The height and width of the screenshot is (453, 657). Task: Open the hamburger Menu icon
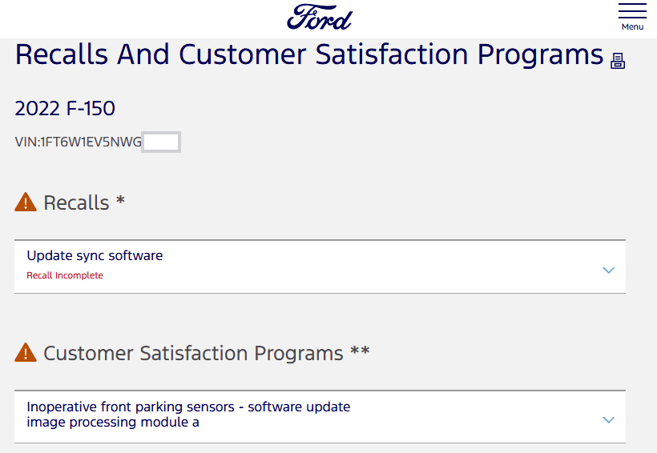[x=632, y=11]
